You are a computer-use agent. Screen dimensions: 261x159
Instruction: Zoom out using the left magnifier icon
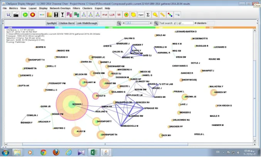click(119, 23)
